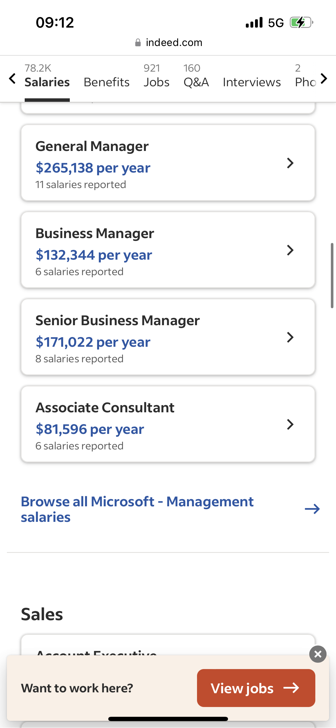Screen dimensions: 336x728
Task: Open the Q&A tab
Action: click(x=196, y=77)
